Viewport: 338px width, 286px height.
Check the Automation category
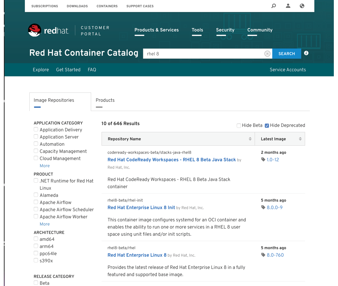point(36,144)
